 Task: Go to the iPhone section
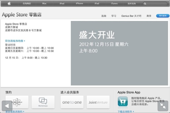pos(80,3)
